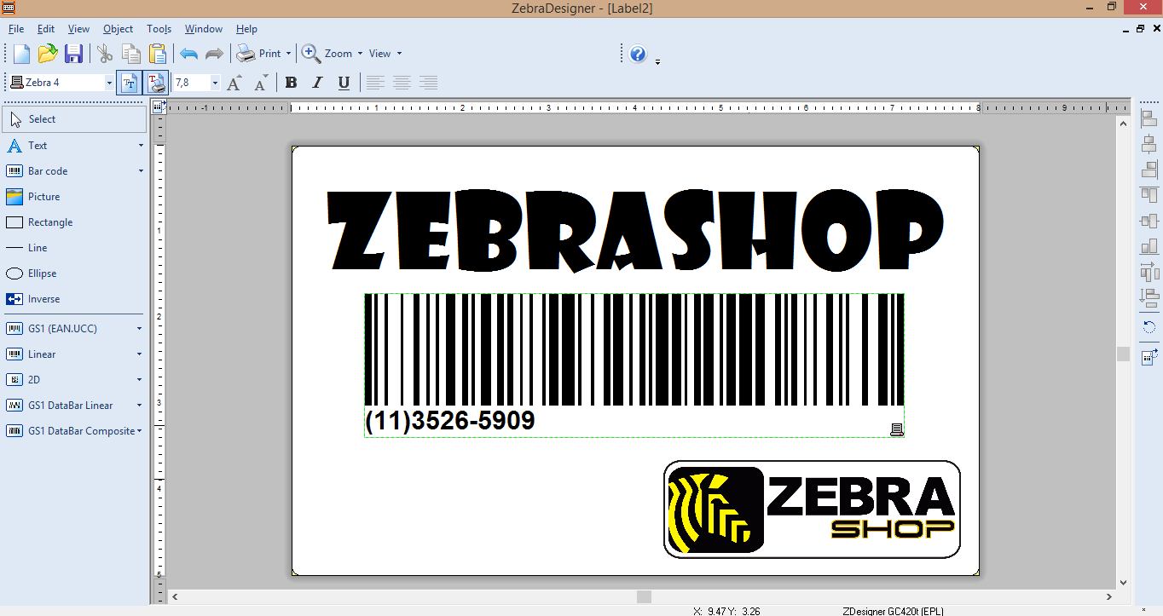This screenshot has height=616, width=1163.
Task: Open the Object menu
Action: pyautogui.click(x=118, y=28)
